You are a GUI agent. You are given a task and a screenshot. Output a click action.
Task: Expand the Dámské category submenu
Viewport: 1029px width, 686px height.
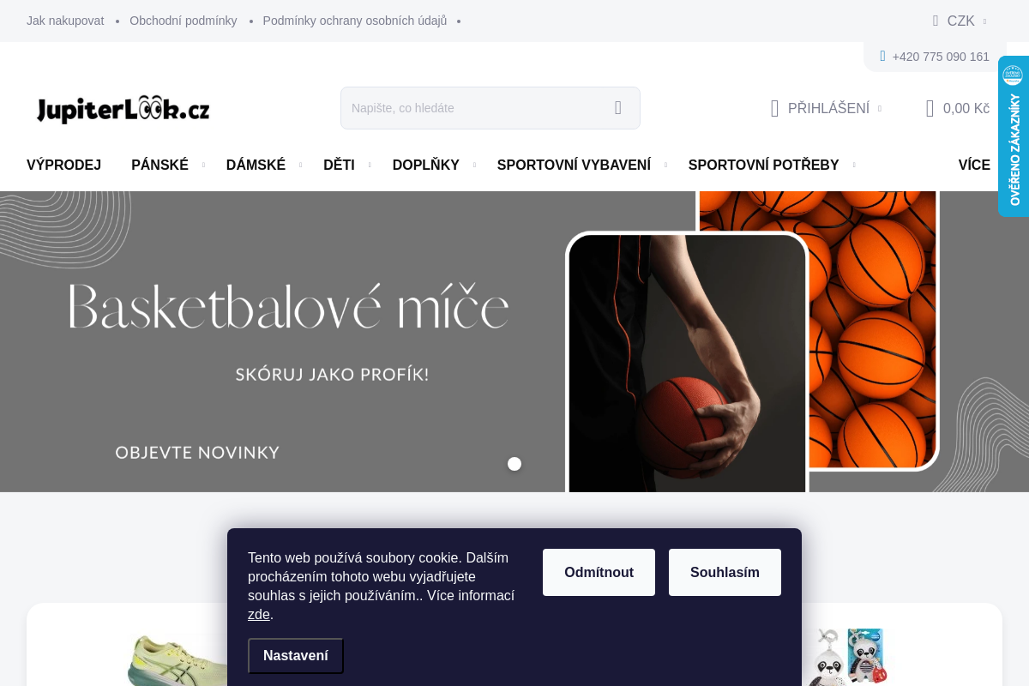(x=301, y=165)
